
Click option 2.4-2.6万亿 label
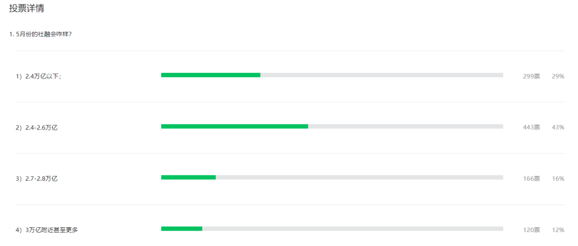tap(41, 128)
